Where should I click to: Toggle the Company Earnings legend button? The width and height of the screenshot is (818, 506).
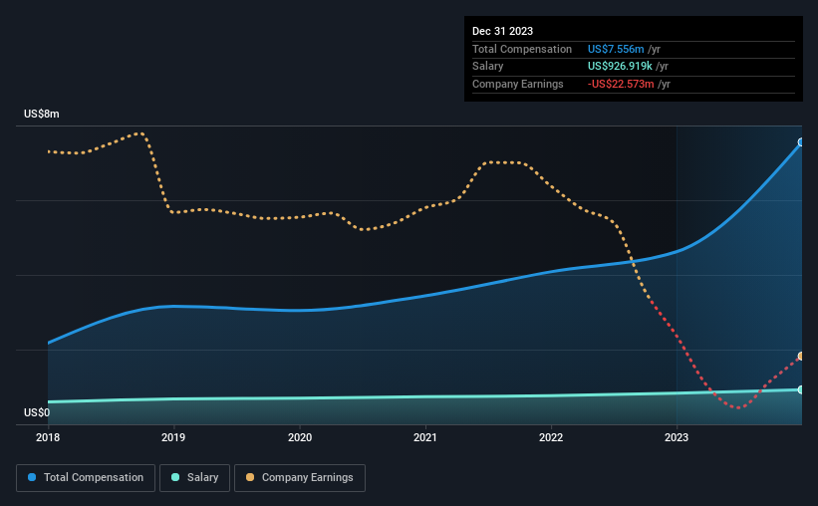pos(300,478)
